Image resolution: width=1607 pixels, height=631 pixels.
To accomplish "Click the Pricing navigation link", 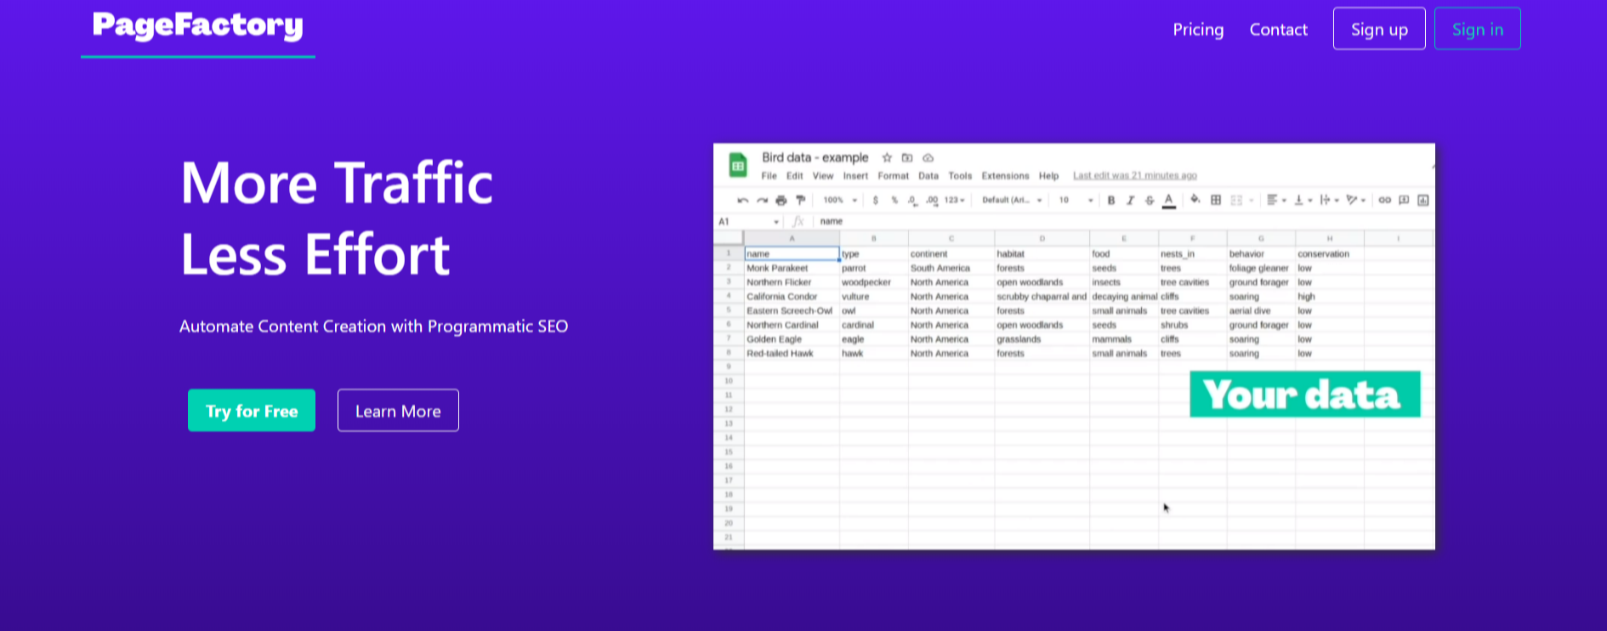I will click(1198, 30).
